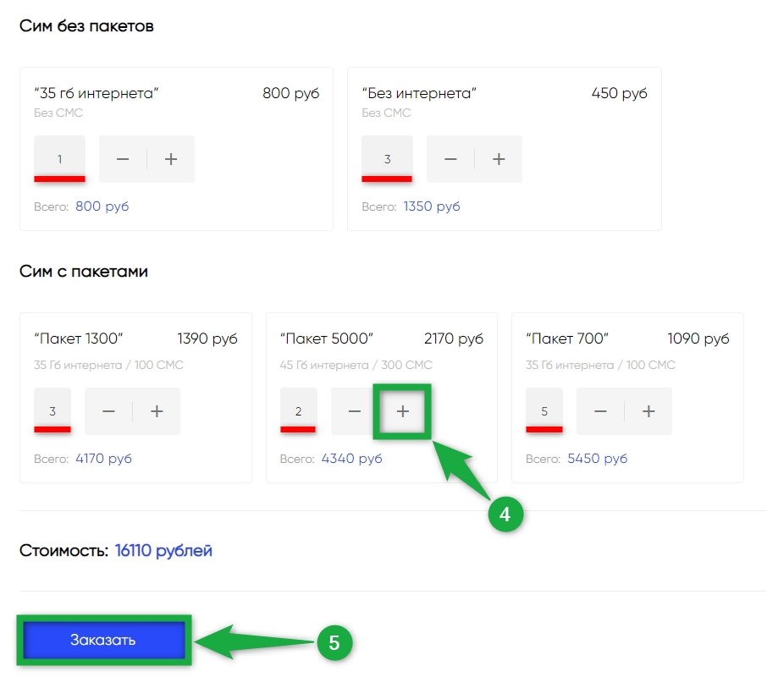
Task: Click the "Сим с пакетами" section heading
Action: (x=84, y=272)
